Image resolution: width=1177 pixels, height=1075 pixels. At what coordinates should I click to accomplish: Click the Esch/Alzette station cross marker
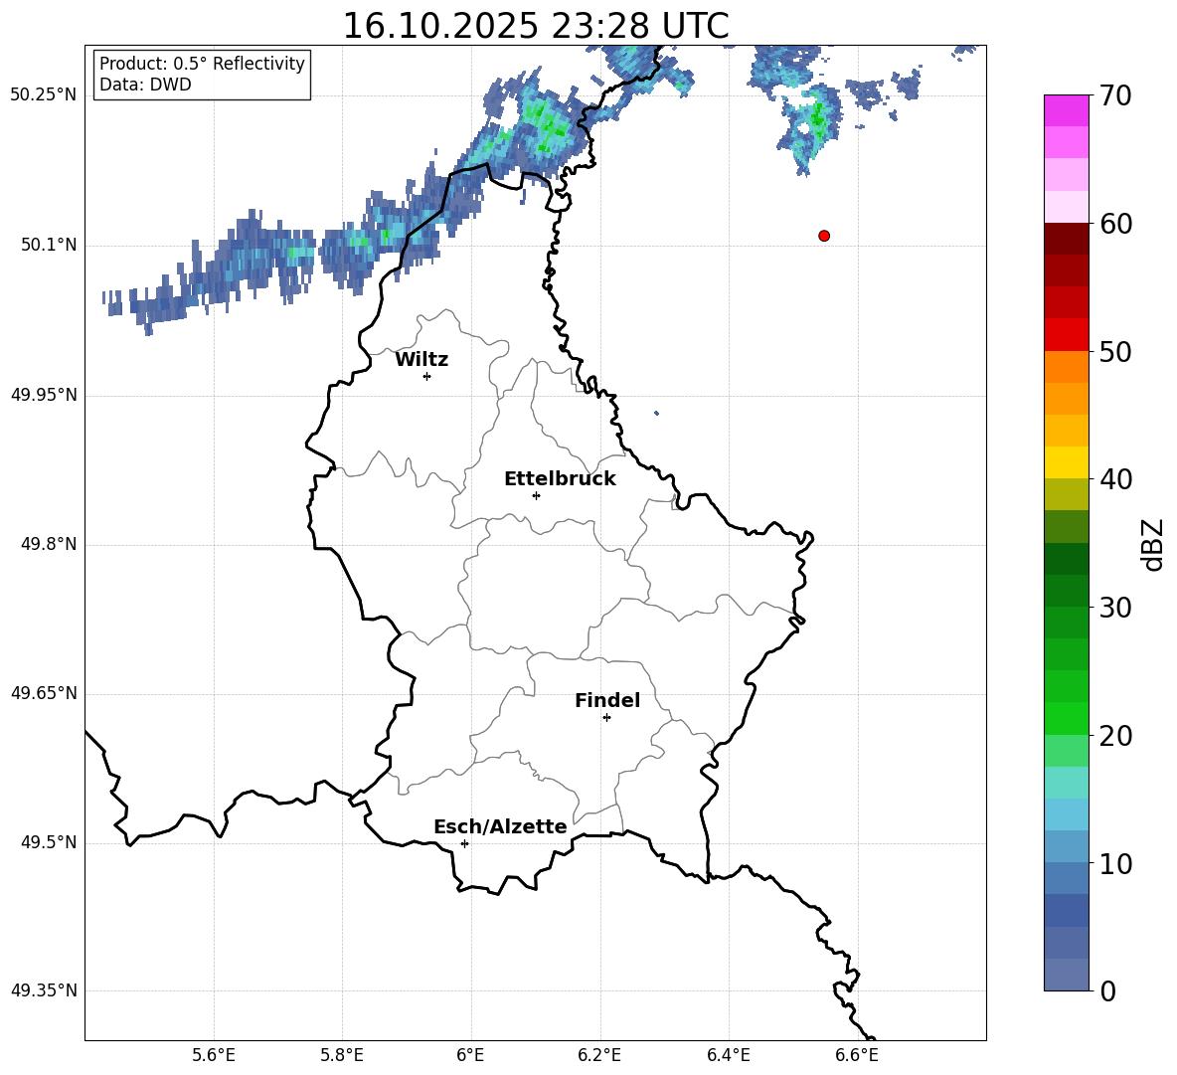[464, 843]
